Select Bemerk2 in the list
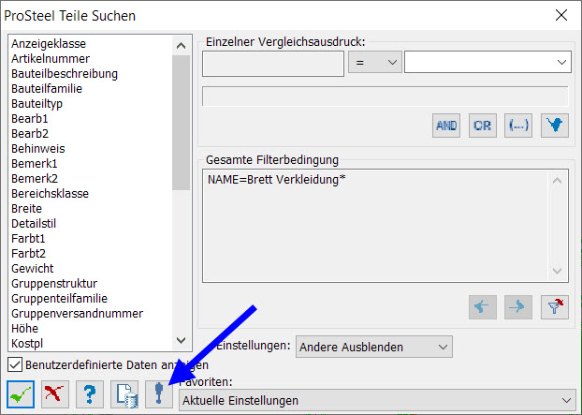This screenshot has height=415, width=582. pyautogui.click(x=34, y=178)
